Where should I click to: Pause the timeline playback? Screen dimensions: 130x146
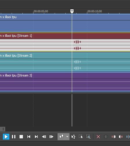pos(14,137)
